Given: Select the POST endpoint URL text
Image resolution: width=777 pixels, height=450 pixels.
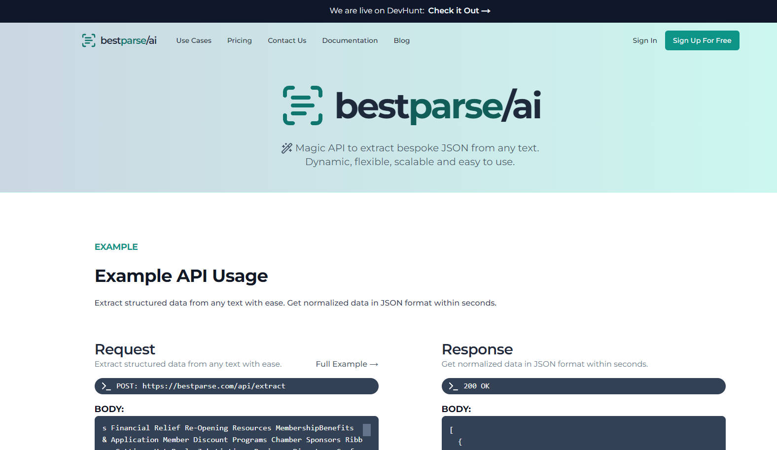Looking at the screenshot, I should [214, 386].
